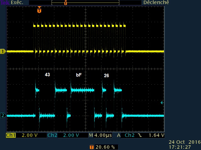The width and height of the screenshot is (201, 150).
Task: Select the channel 1 ground reference marker
Action: click(3, 52)
